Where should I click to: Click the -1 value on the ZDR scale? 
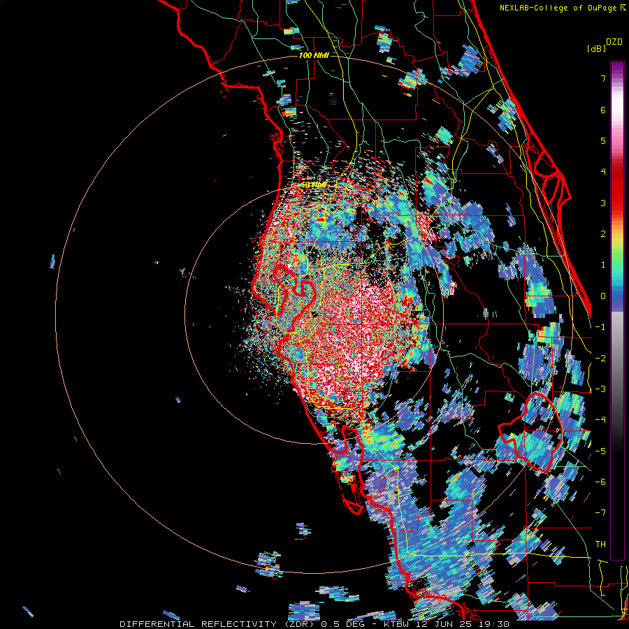click(x=600, y=327)
